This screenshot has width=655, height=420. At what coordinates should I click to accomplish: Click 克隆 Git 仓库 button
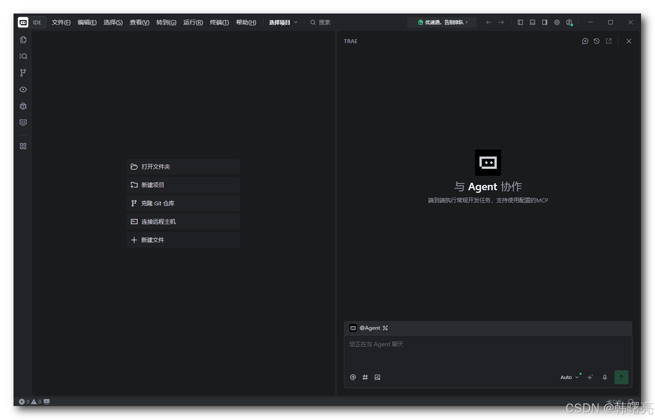[183, 203]
